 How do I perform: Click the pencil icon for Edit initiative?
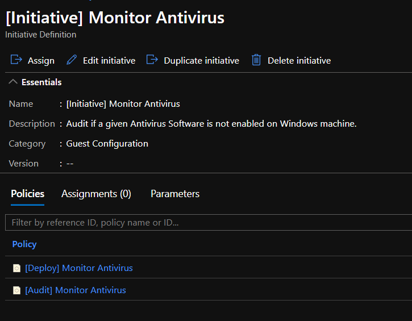72,60
